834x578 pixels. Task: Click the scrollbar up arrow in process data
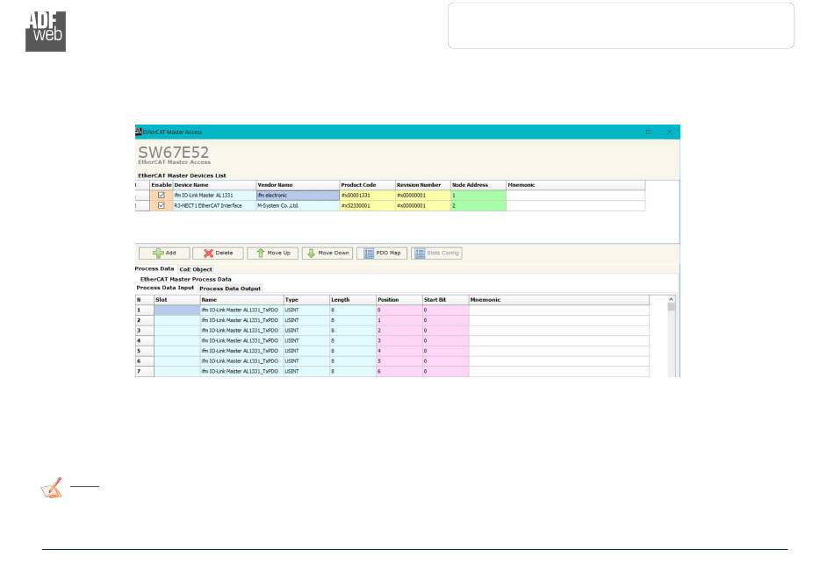tap(672, 300)
